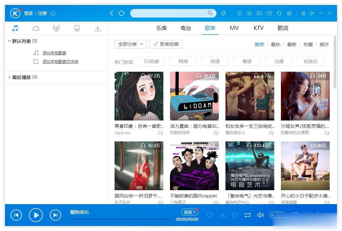Expand the 最近播放 list

9,77
